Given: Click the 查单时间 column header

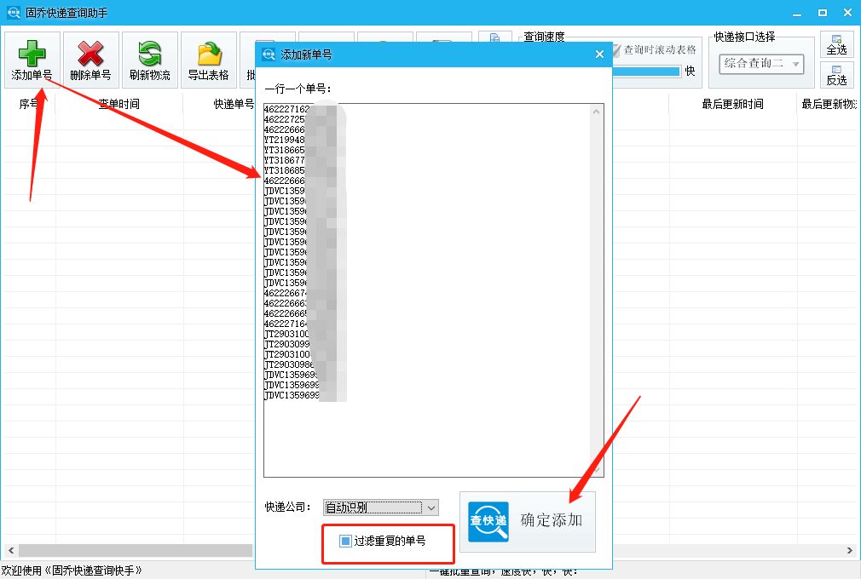Looking at the screenshot, I should (118, 104).
